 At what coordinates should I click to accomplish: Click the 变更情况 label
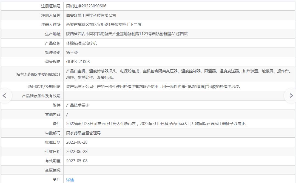click(52, 170)
